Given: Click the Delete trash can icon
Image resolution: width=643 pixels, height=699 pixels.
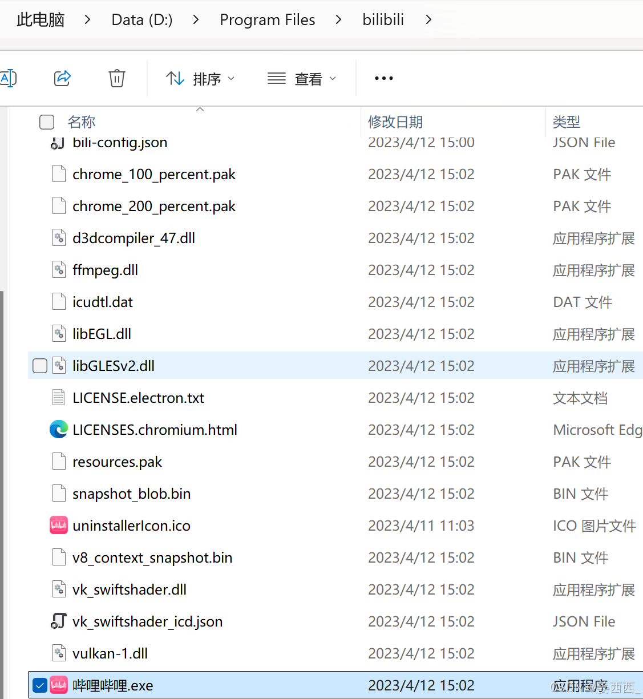Looking at the screenshot, I should point(117,78).
